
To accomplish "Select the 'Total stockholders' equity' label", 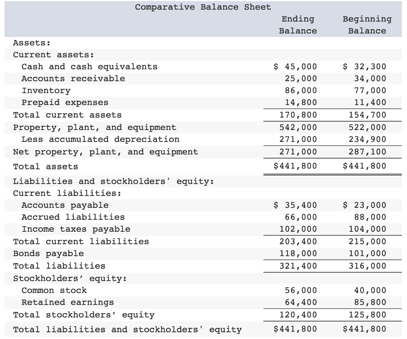I will 84,315.
